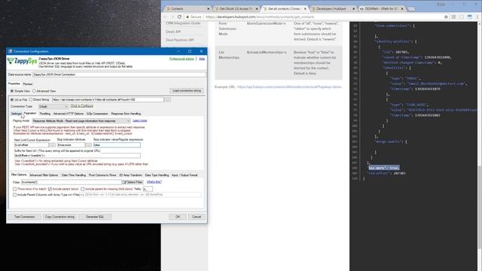
Task: Switch to Input / Output Format tab
Action: 185,175
